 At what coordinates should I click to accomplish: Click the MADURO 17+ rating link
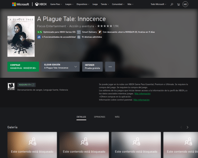point(27,85)
